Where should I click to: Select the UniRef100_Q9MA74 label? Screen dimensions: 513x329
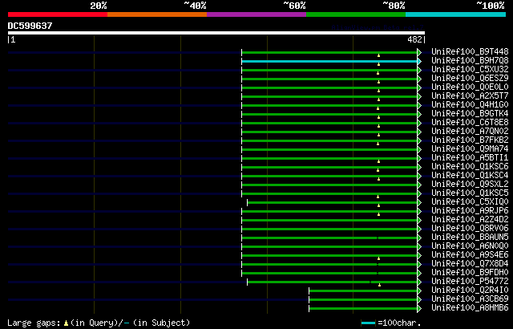click(x=470, y=149)
